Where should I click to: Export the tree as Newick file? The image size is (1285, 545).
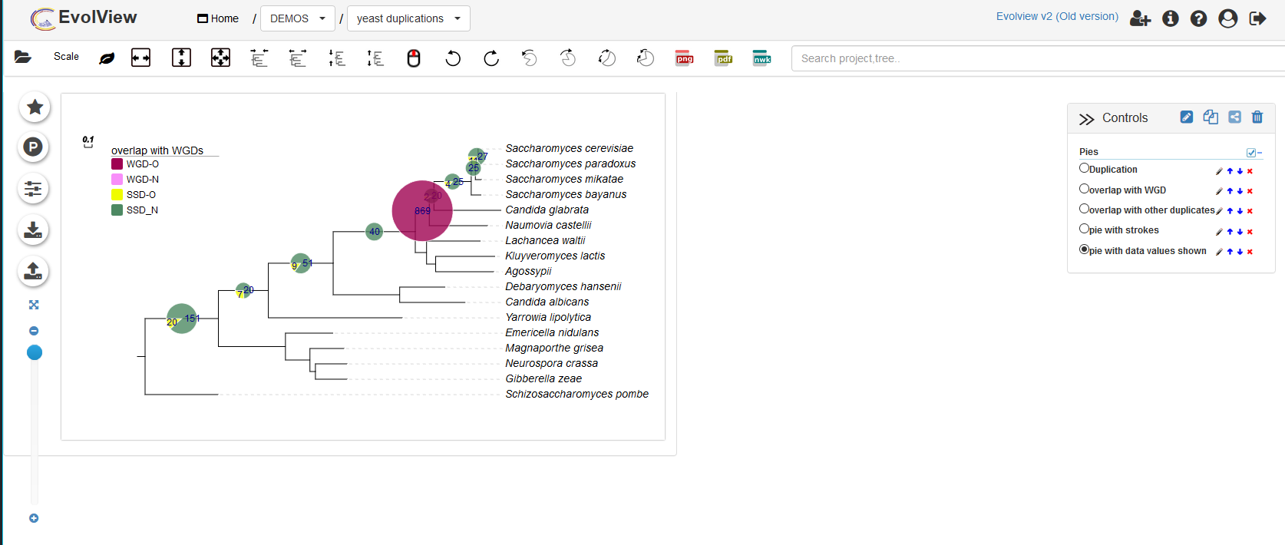pyautogui.click(x=761, y=58)
